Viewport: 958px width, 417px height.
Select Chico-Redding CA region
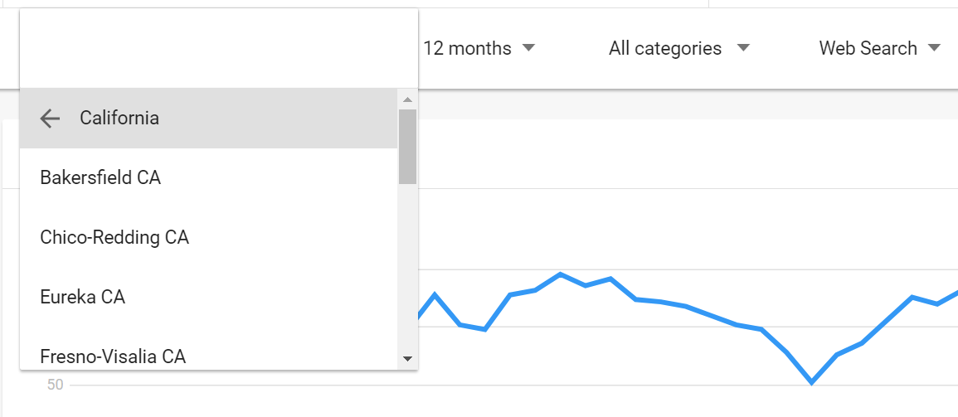tap(208, 237)
